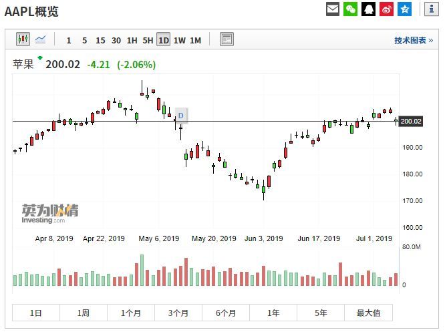Select the 5年 time range
This screenshot has width=445, height=336.
[321, 313]
